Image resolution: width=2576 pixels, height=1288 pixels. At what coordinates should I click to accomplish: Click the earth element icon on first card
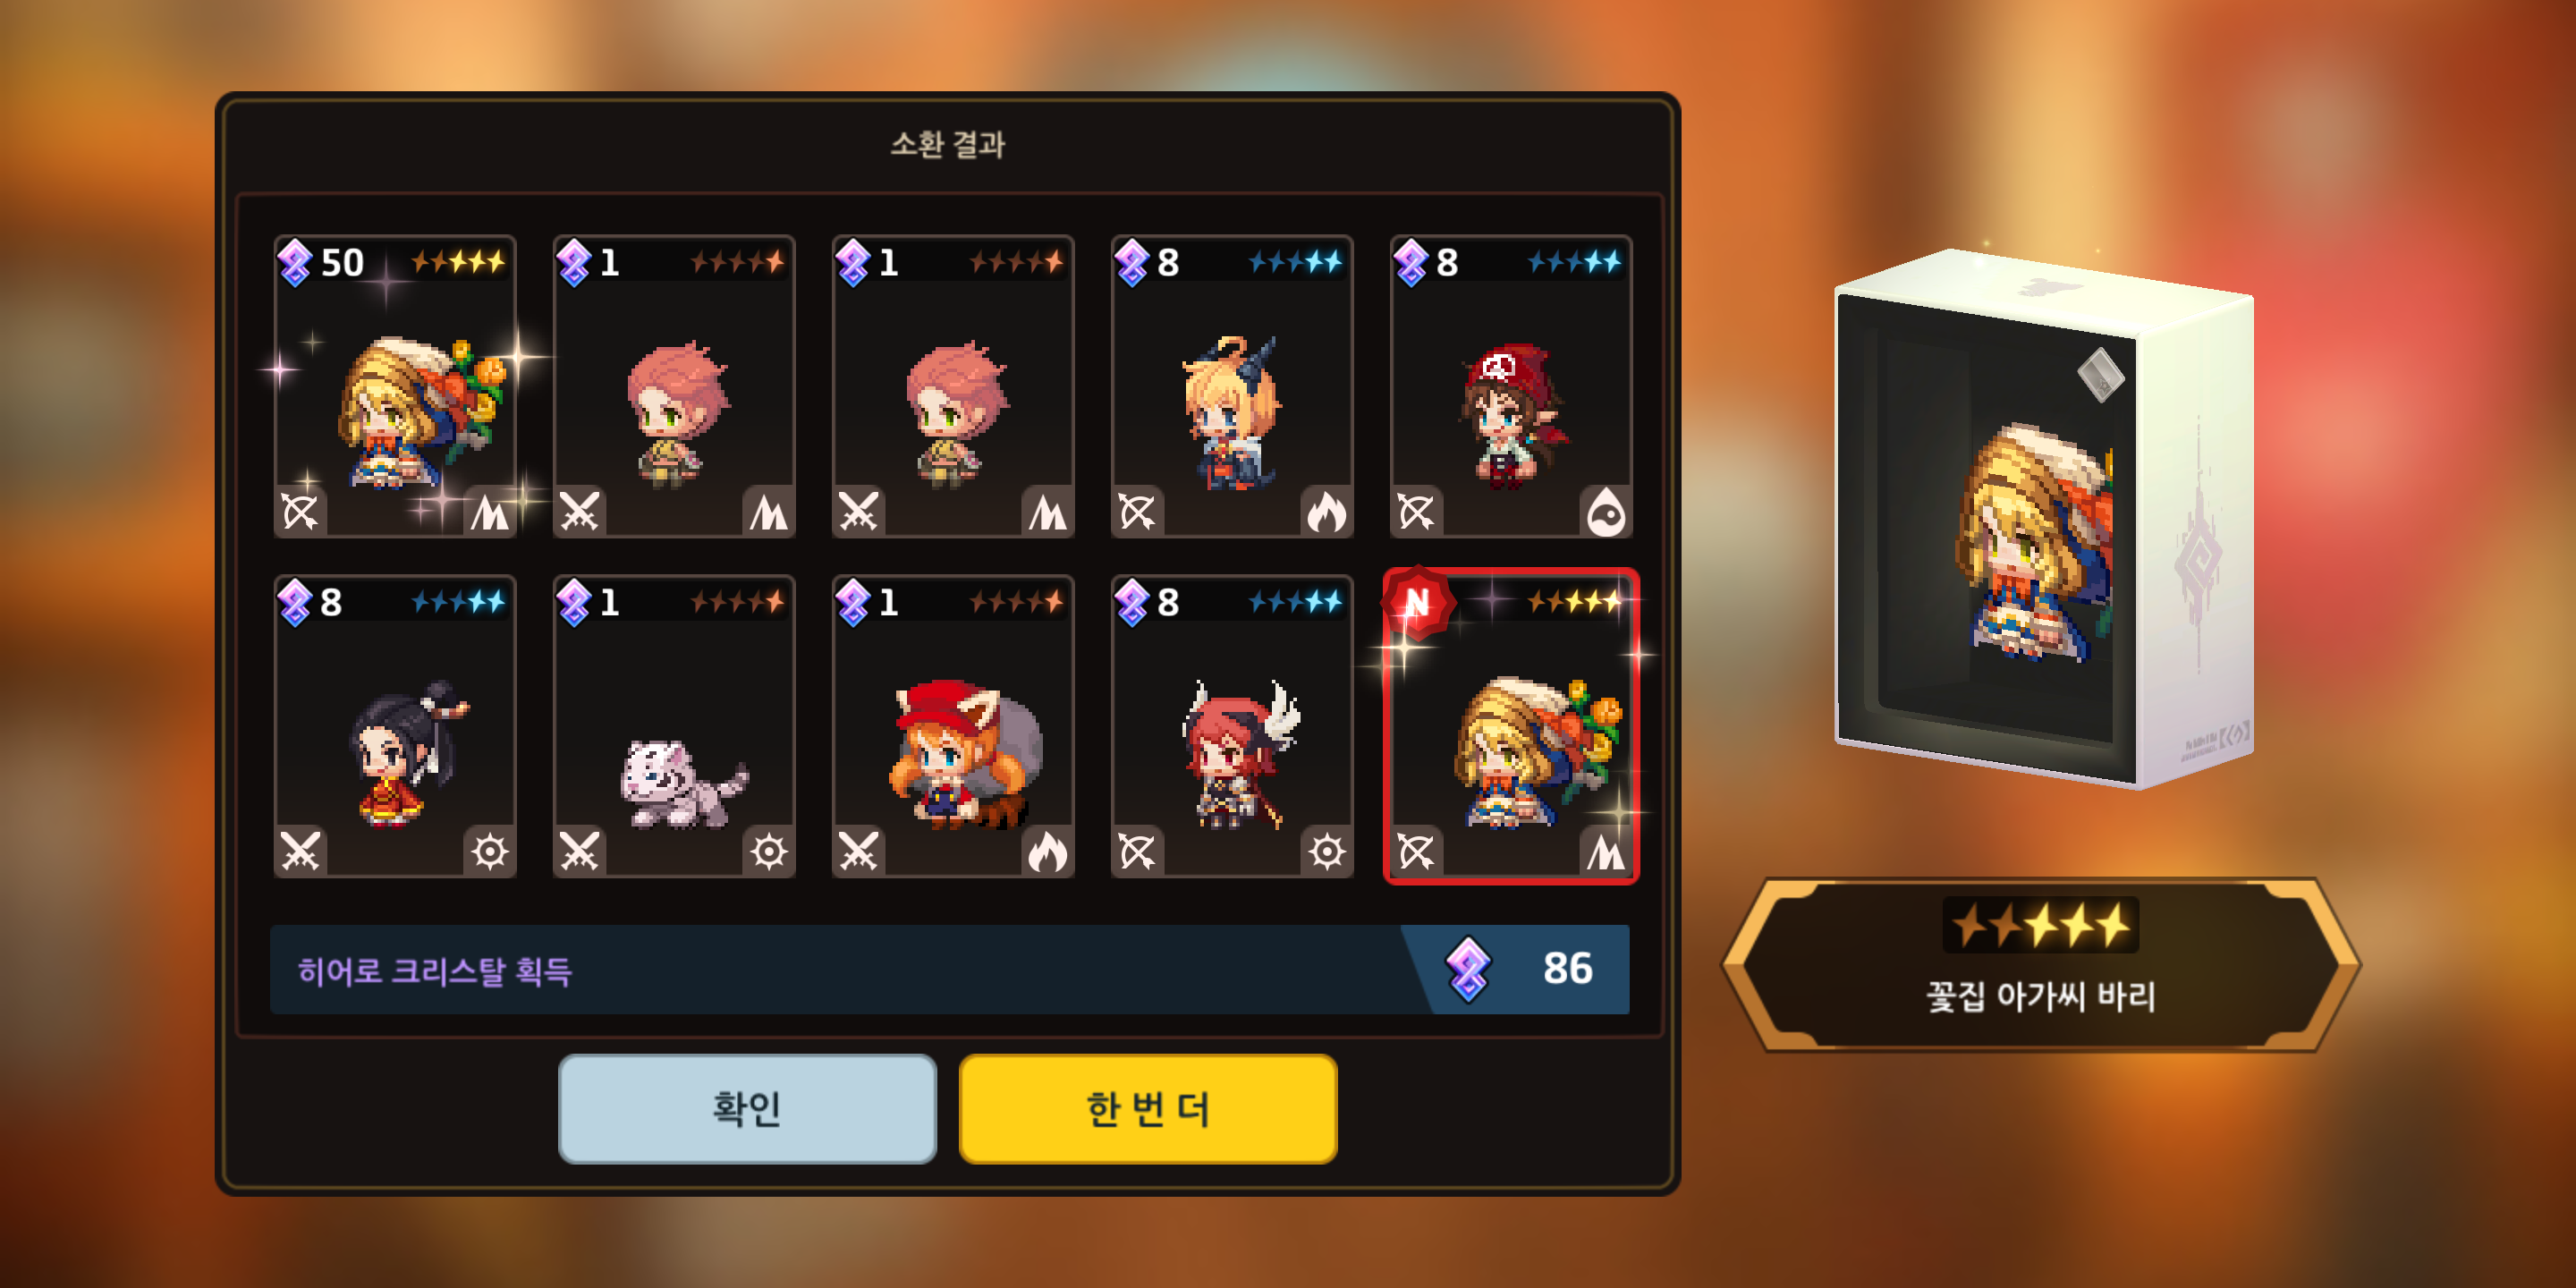490,512
